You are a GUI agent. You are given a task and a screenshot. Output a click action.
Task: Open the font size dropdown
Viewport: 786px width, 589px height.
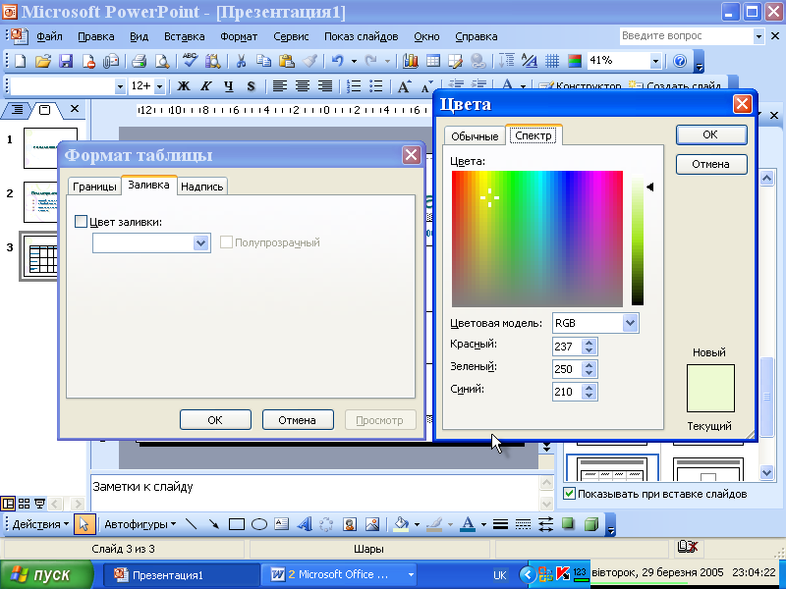[159, 86]
